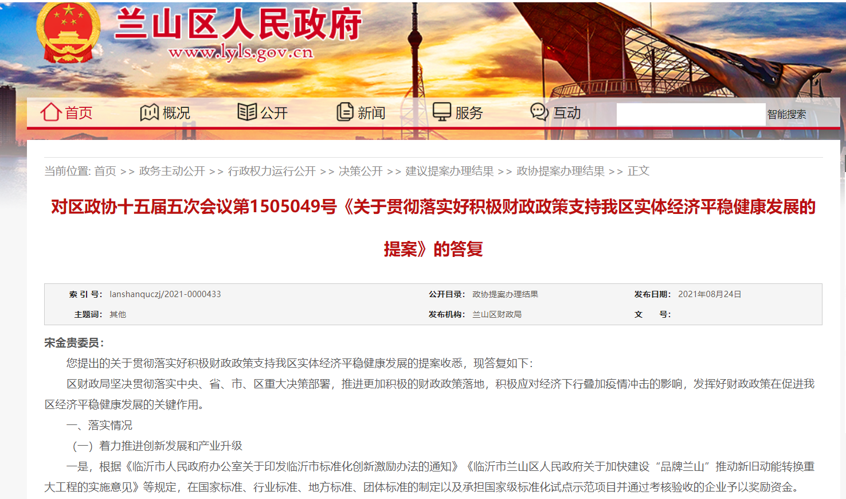Viewport: 846px width, 499px height.
Task: Click the publish date 2021年08月24日
Action: click(710, 294)
